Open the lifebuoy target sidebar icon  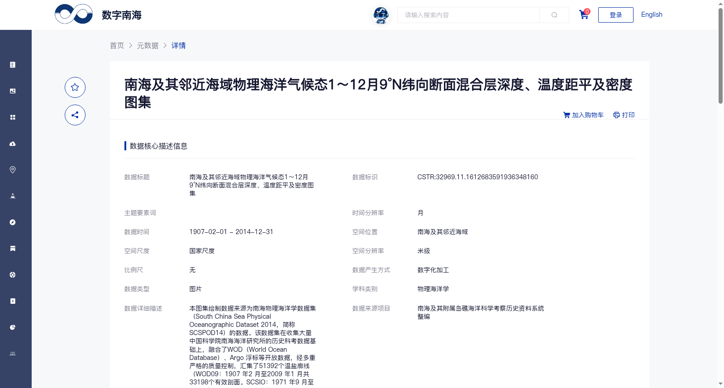click(x=13, y=275)
